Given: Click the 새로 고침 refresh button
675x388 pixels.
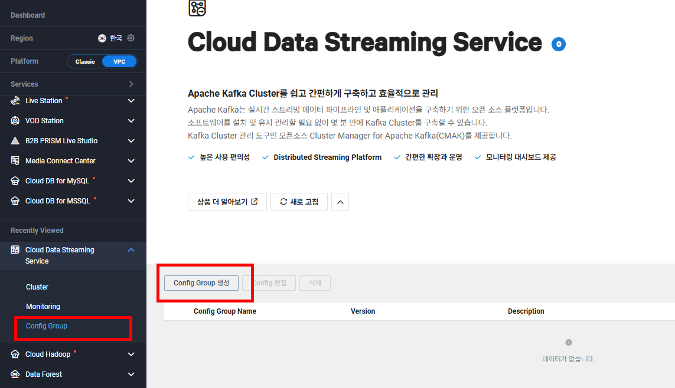Looking at the screenshot, I should [x=299, y=202].
